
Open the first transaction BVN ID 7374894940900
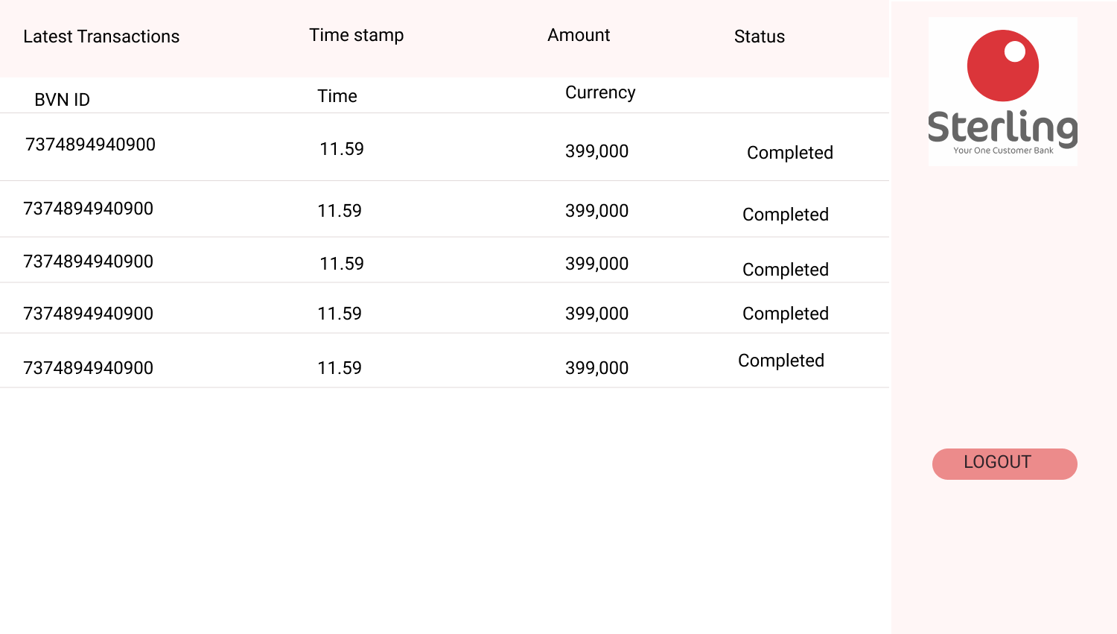pyautogui.click(x=90, y=145)
